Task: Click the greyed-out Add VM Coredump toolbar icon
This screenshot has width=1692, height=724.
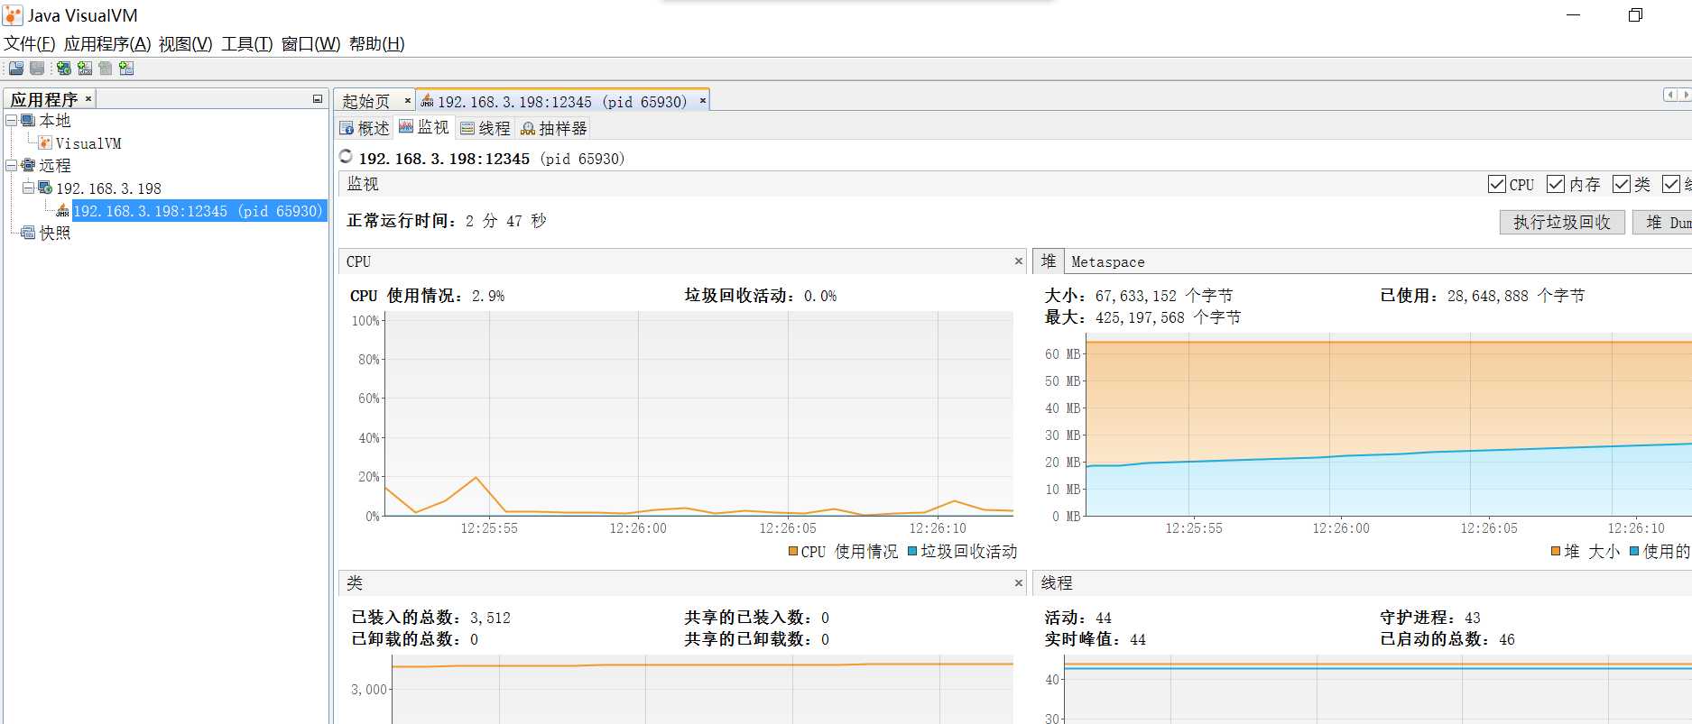Action: tap(106, 69)
